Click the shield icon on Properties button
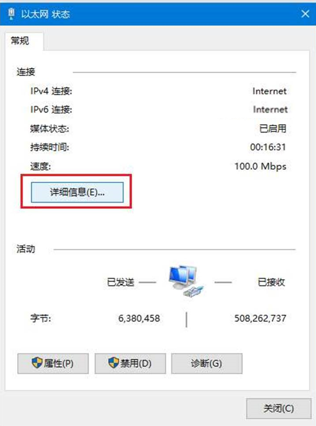 [x=37, y=363]
